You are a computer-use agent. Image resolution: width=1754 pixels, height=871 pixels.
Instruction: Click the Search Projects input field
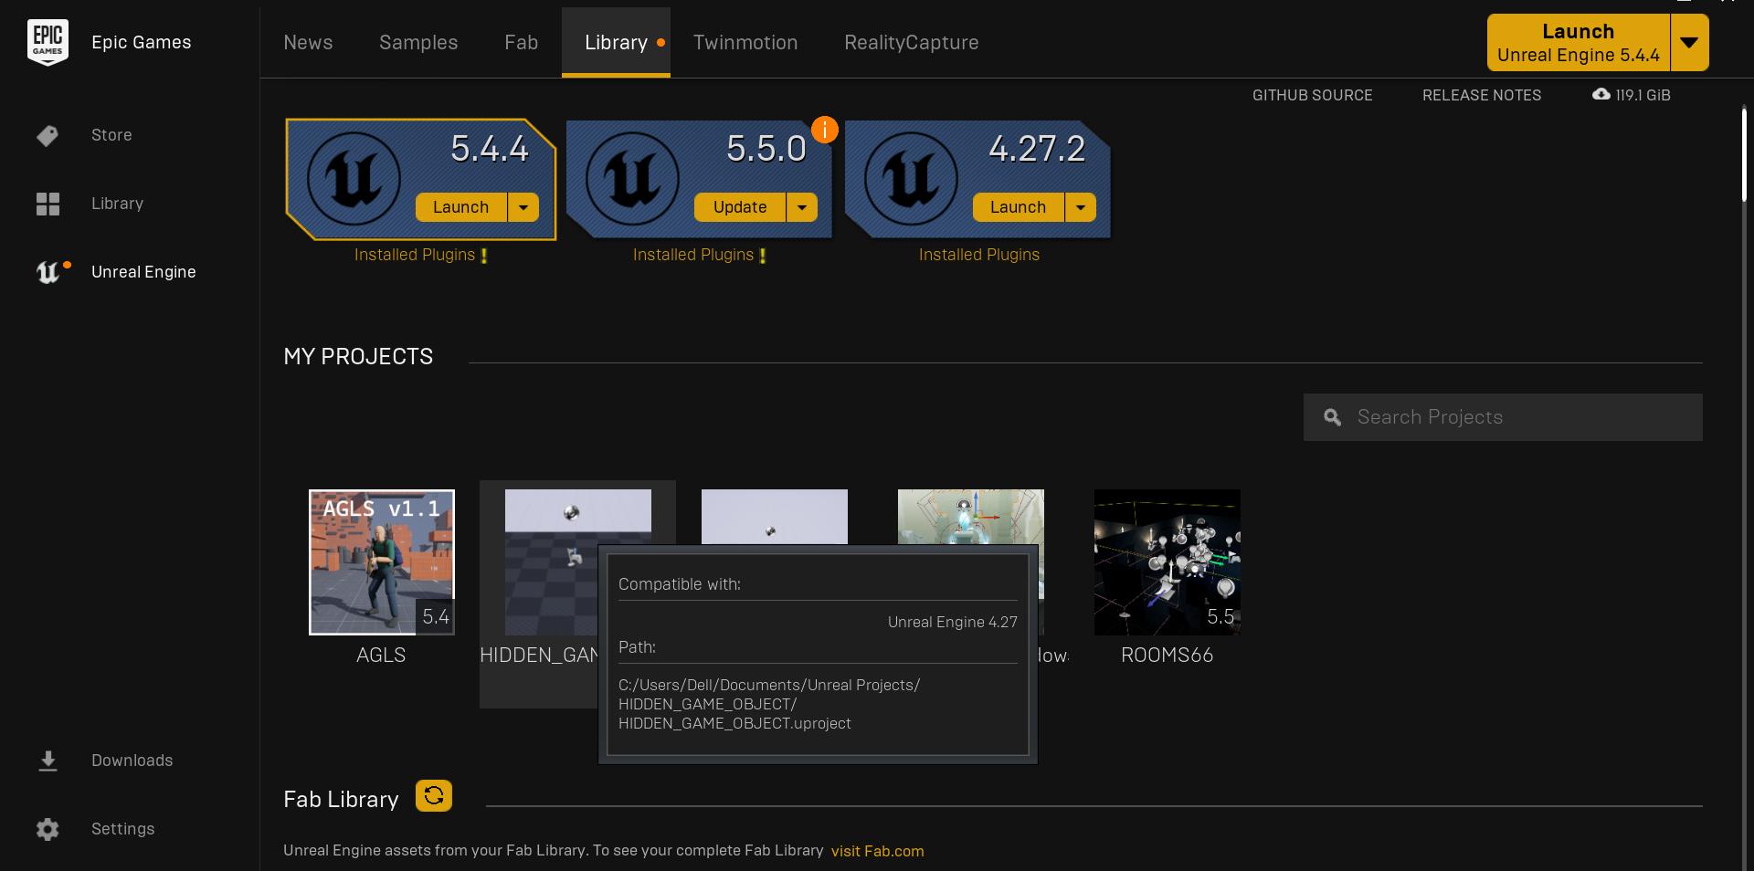[x=1503, y=417]
